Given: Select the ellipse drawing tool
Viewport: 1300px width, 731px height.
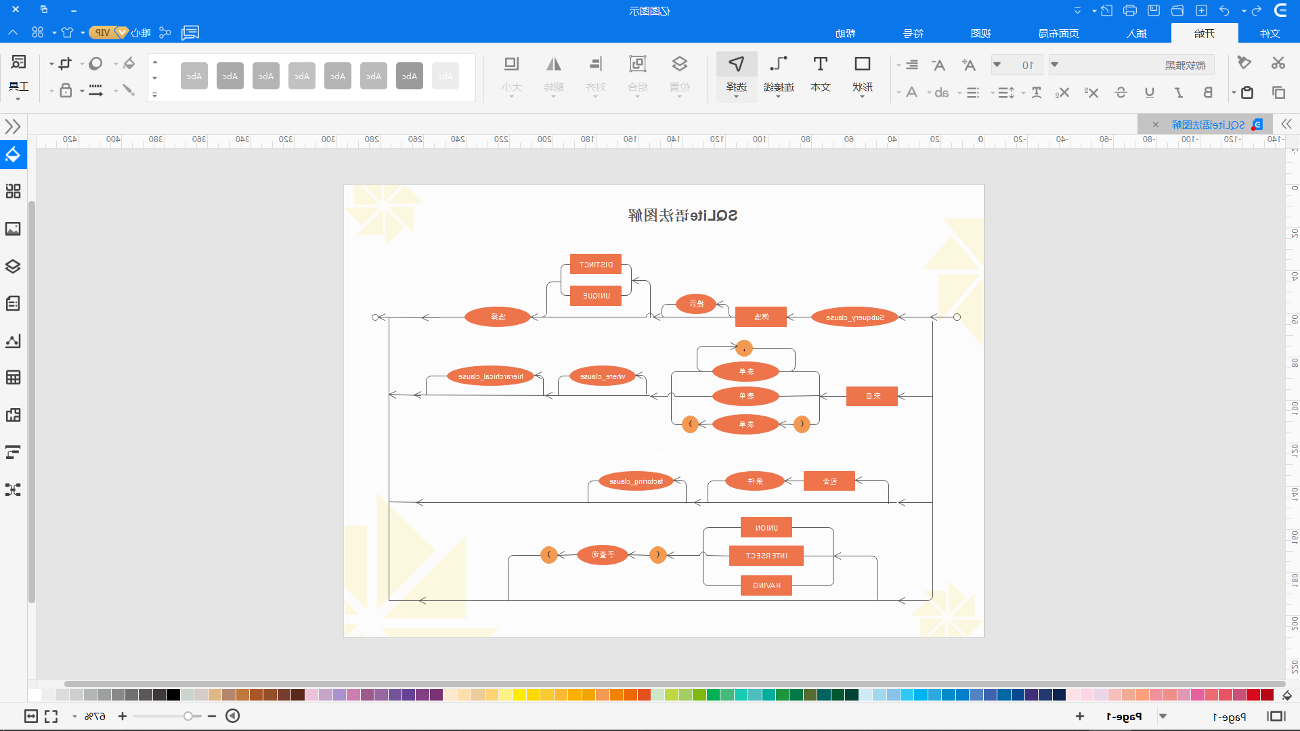Looking at the screenshot, I should [95, 64].
